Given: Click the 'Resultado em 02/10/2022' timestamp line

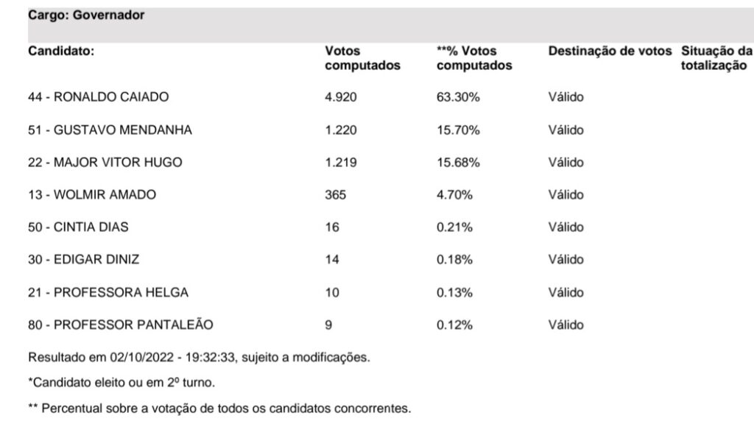Looking at the screenshot, I should (199, 357).
